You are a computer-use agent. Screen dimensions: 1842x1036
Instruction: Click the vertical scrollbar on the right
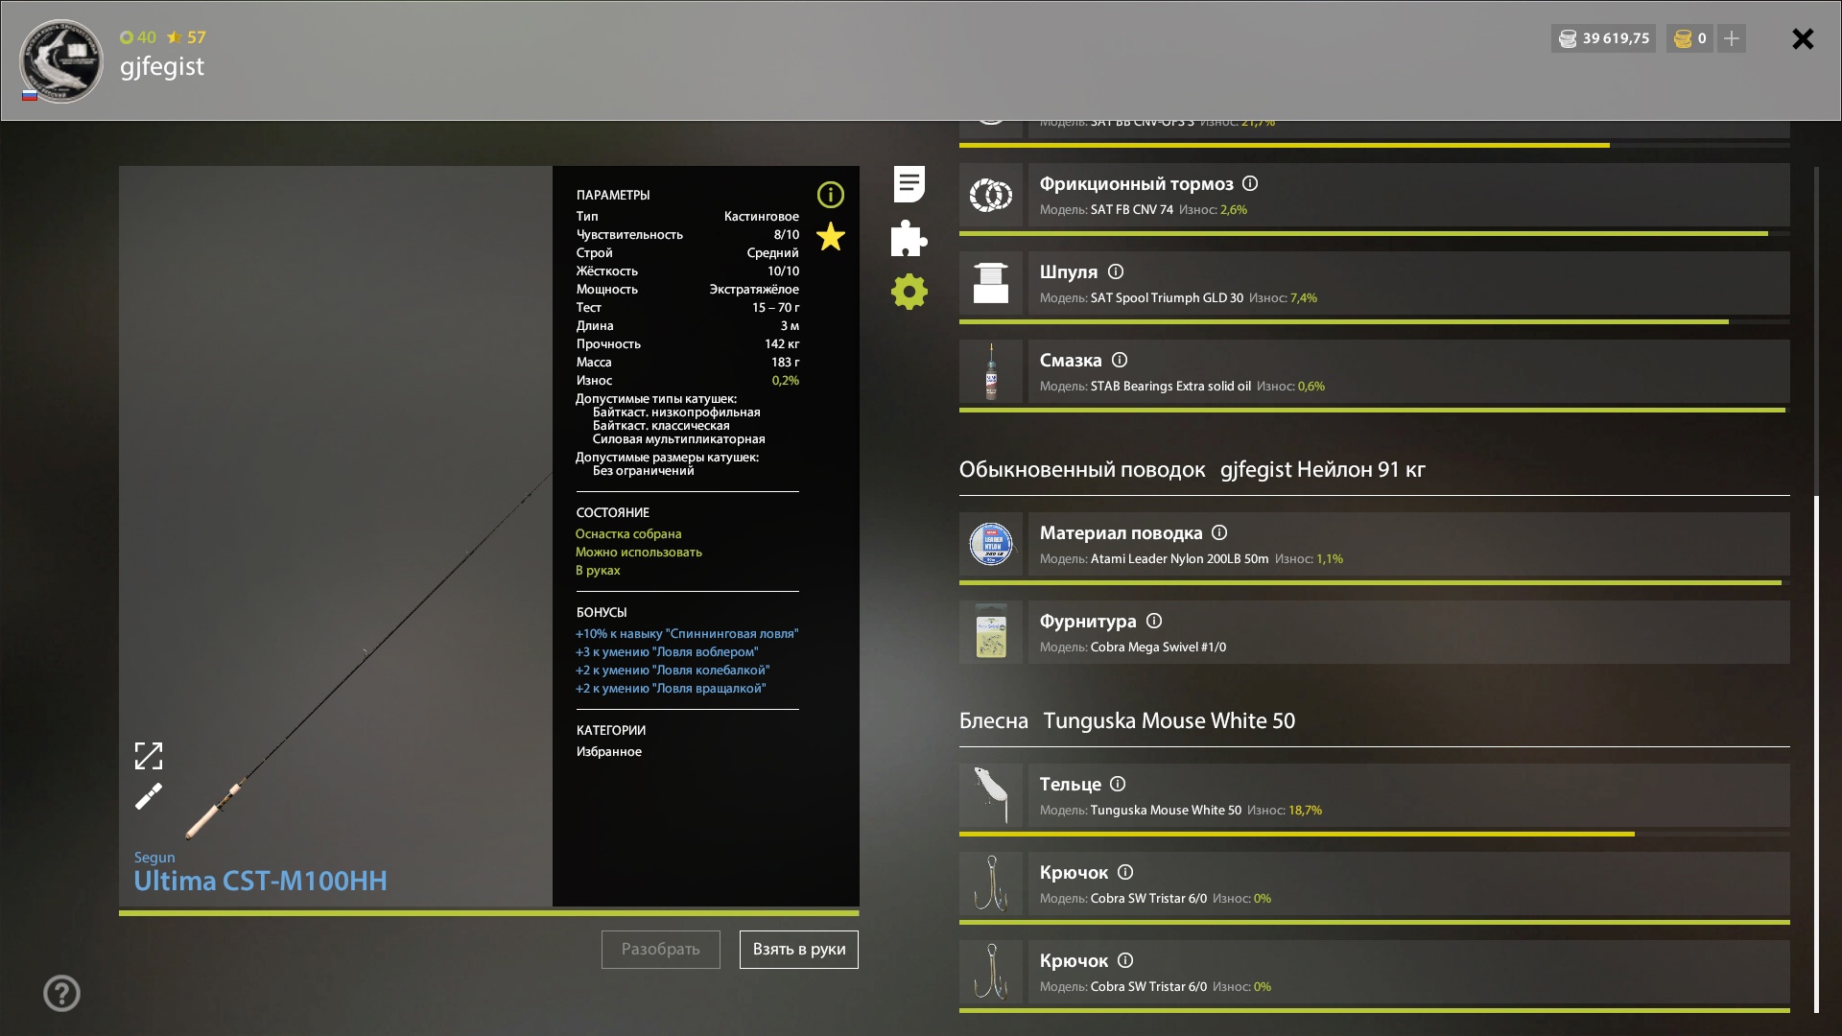pos(1816,754)
